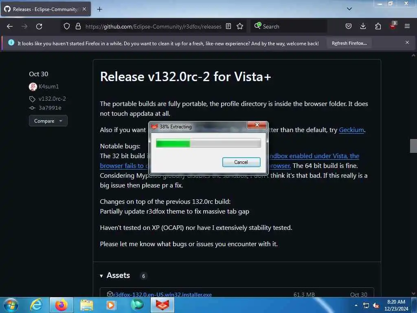
Task: Click the site security padlock icon
Action: [x=78, y=26]
